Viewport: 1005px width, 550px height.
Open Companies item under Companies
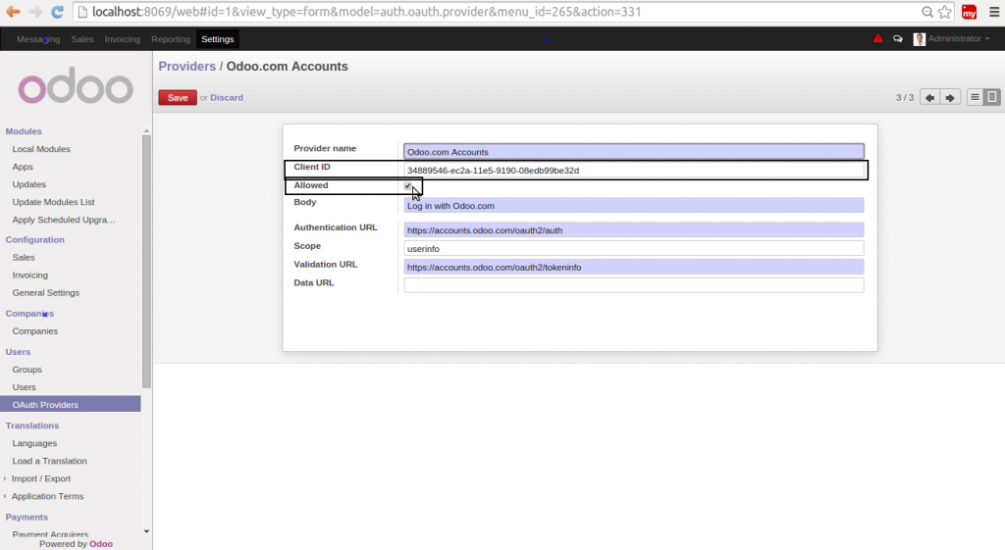coord(34,331)
